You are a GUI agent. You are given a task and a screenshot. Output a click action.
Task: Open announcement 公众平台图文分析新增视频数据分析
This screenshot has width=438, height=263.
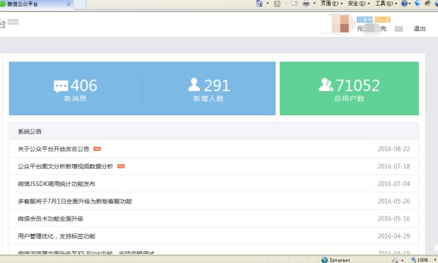pos(66,166)
